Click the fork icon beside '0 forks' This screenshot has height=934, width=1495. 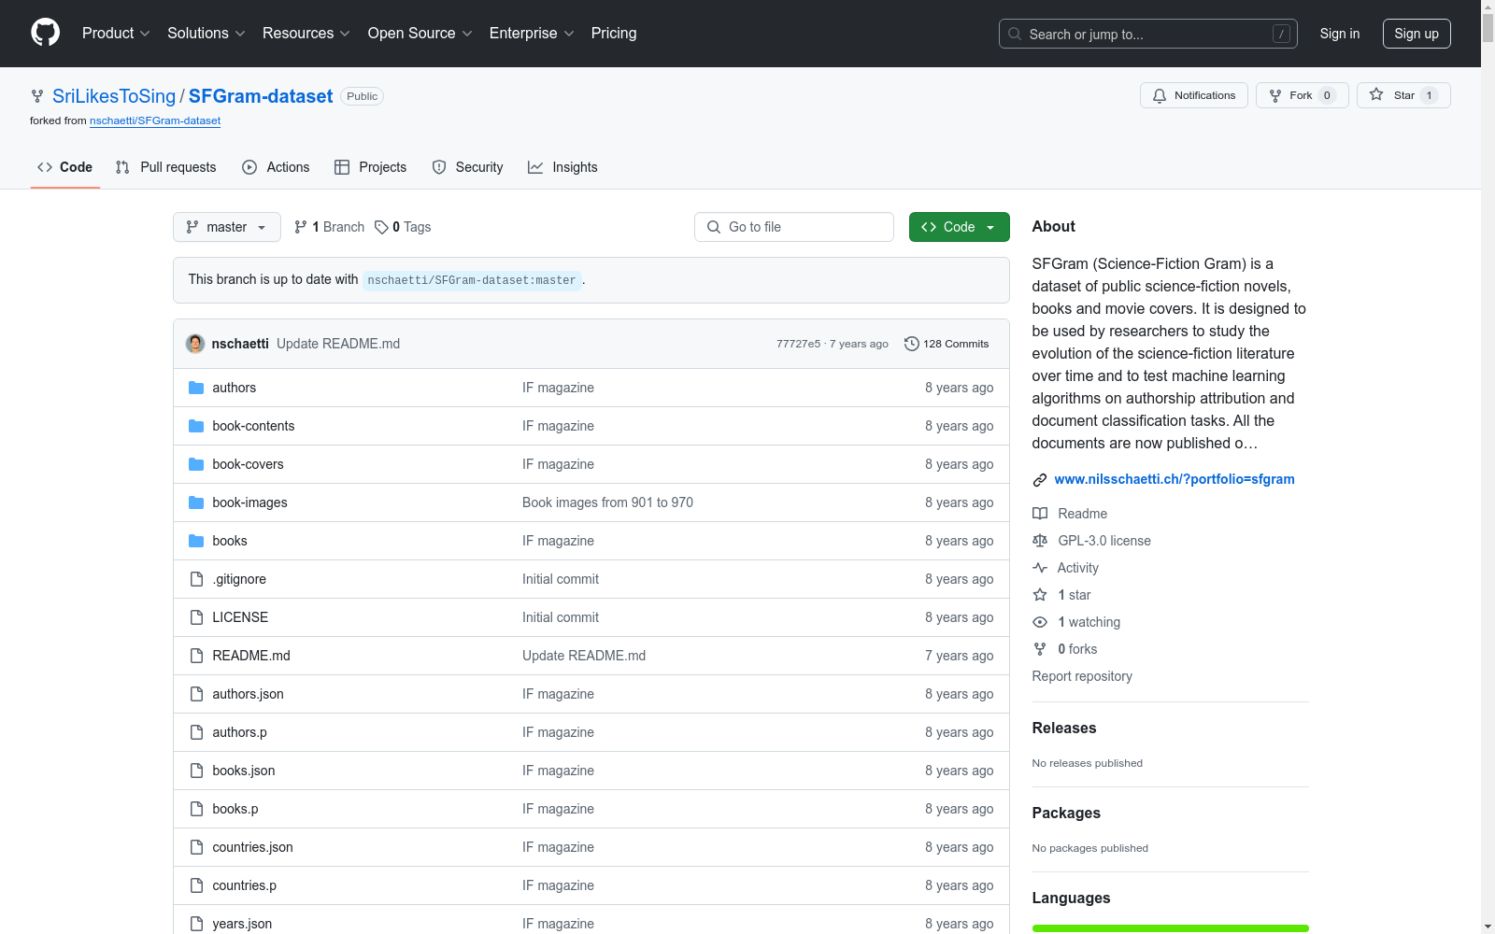coord(1040,649)
